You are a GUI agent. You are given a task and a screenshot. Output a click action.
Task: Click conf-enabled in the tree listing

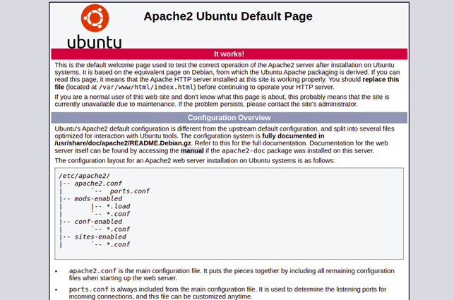(98, 222)
